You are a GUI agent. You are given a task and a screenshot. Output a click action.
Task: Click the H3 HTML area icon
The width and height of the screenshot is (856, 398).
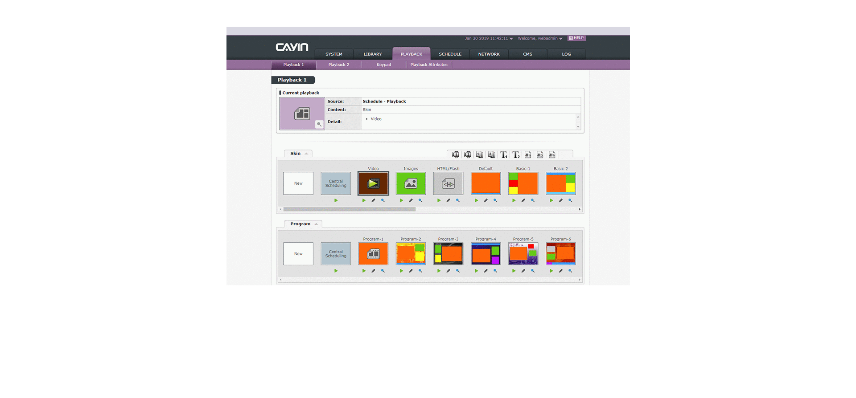552,154
